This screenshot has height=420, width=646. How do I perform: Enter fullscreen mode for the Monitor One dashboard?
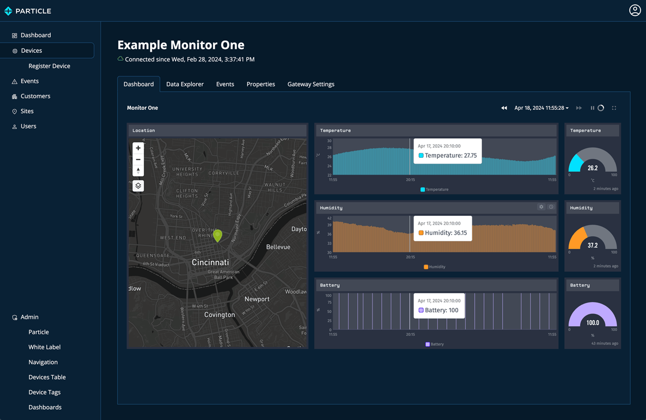pyautogui.click(x=614, y=108)
